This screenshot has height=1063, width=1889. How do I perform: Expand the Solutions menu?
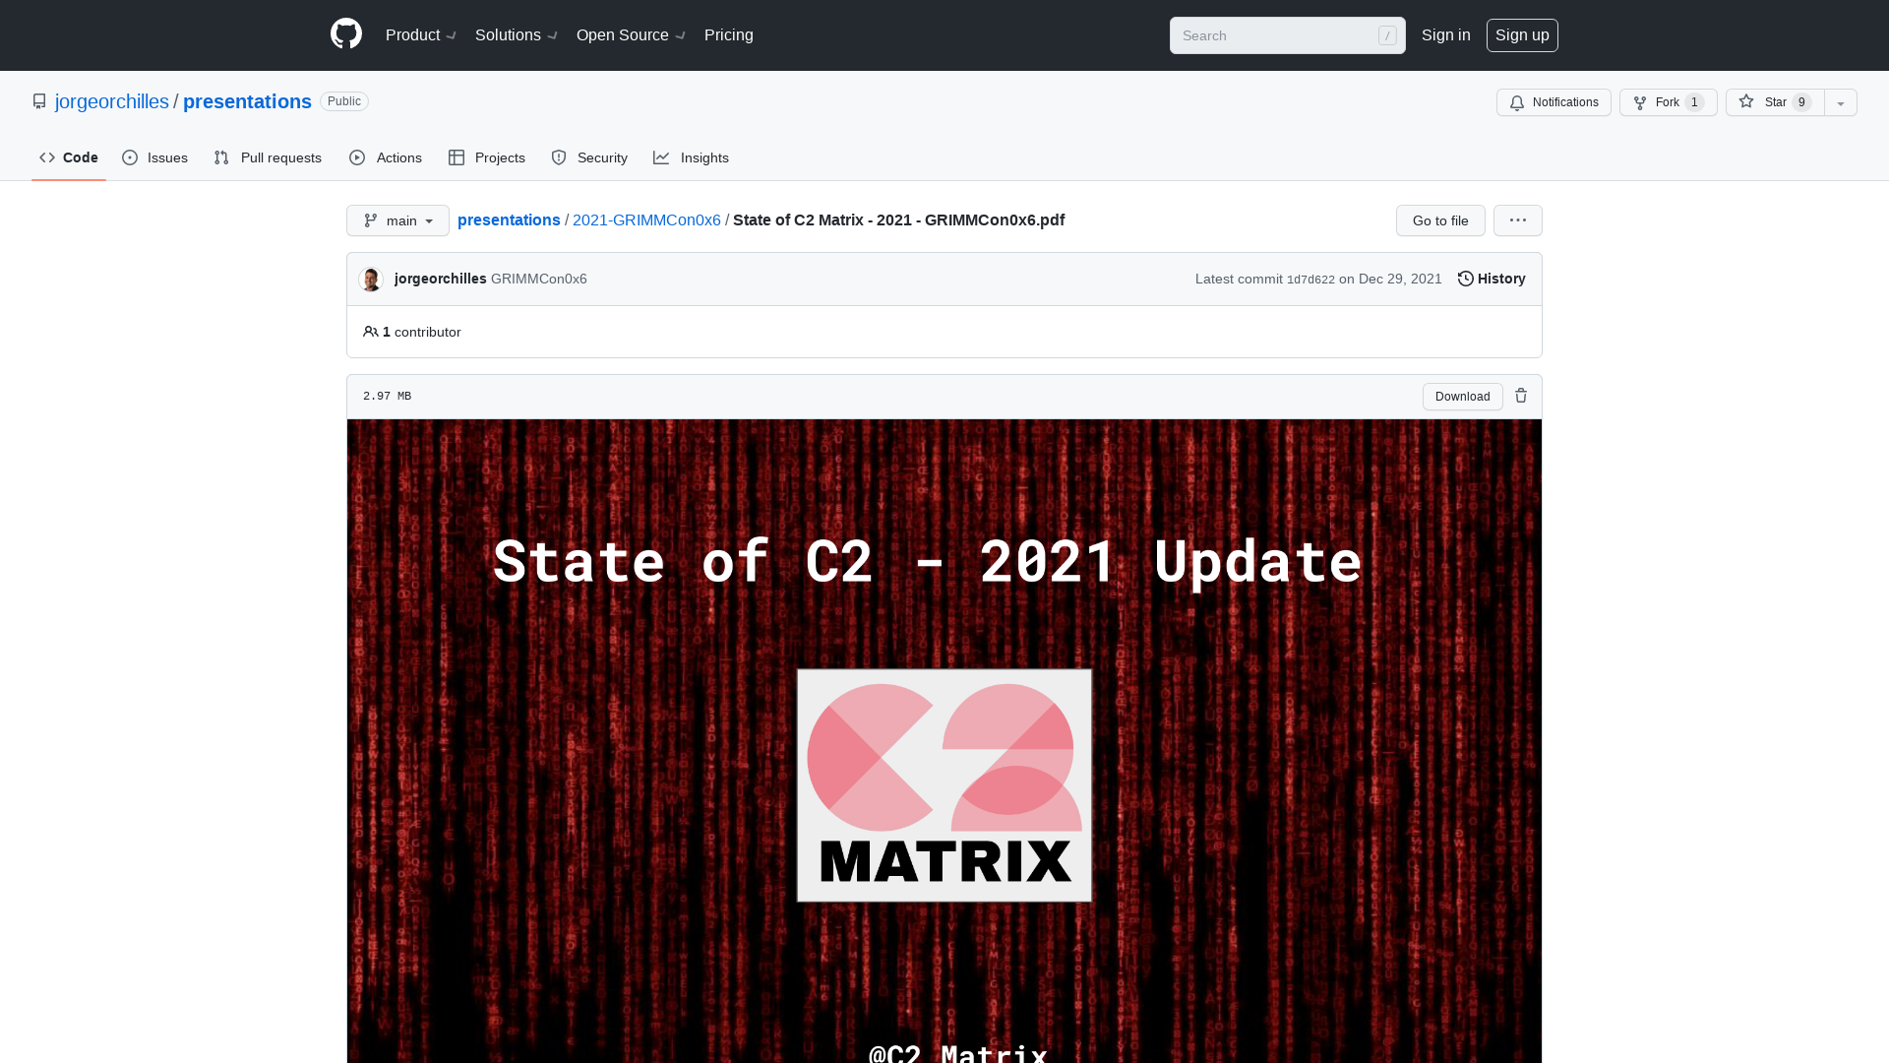517,34
